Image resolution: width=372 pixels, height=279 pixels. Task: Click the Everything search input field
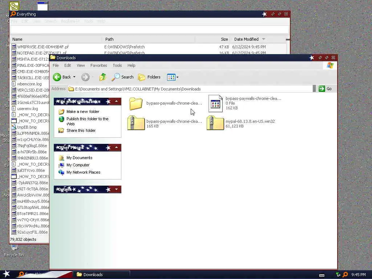(x=149, y=30)
